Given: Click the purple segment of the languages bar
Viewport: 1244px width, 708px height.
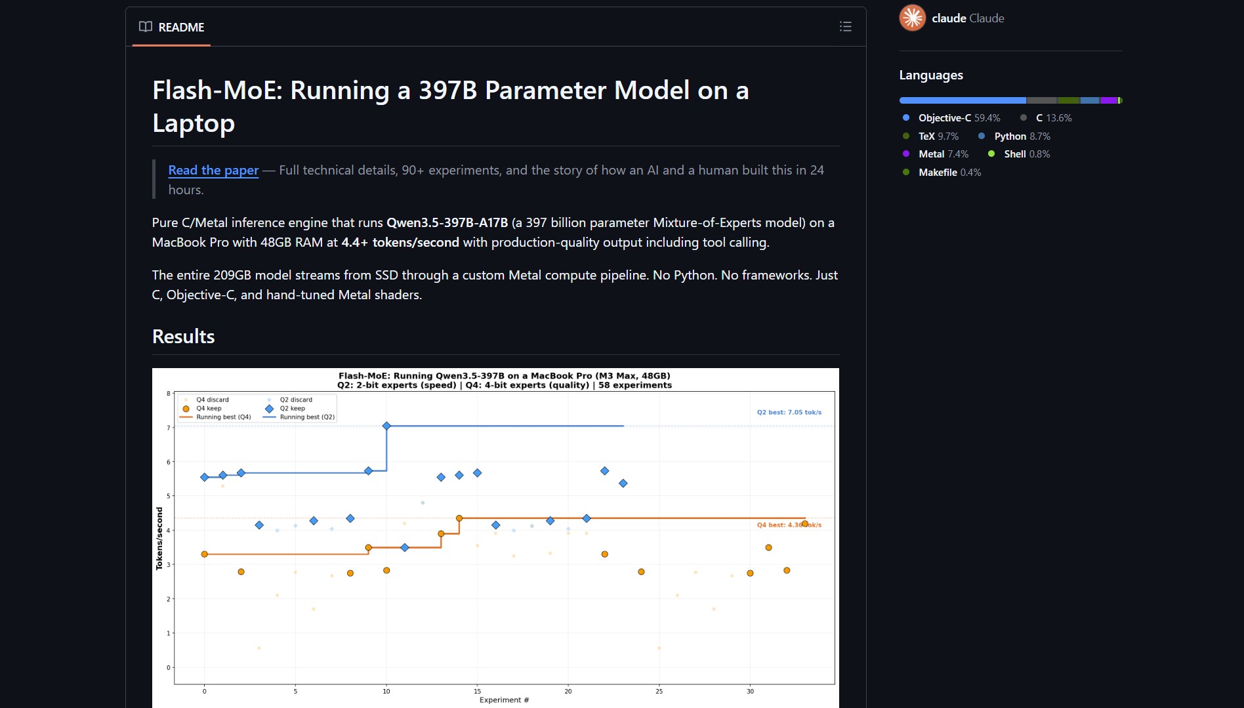Looking at the screenshot, I should click(x=1108, y=100).
